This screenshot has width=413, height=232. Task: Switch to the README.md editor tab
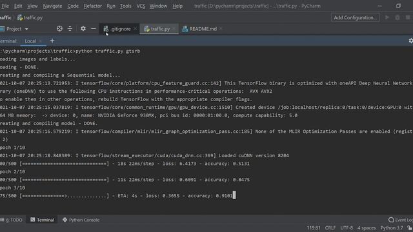(203, 29)
